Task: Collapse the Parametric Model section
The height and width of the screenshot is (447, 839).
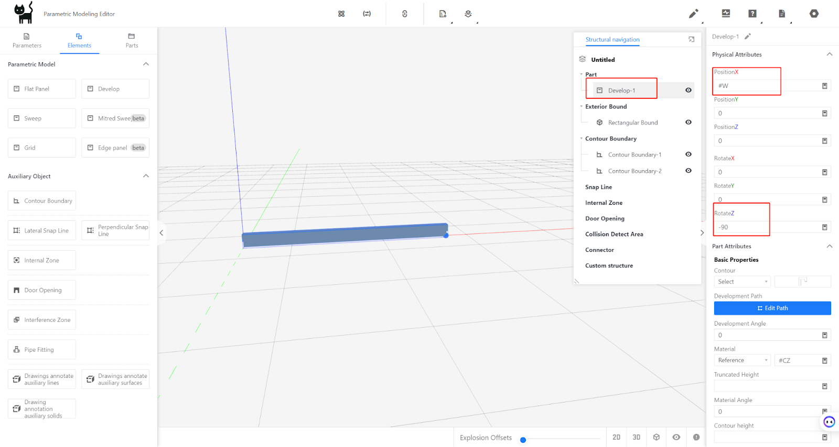Action: [146, 64]
